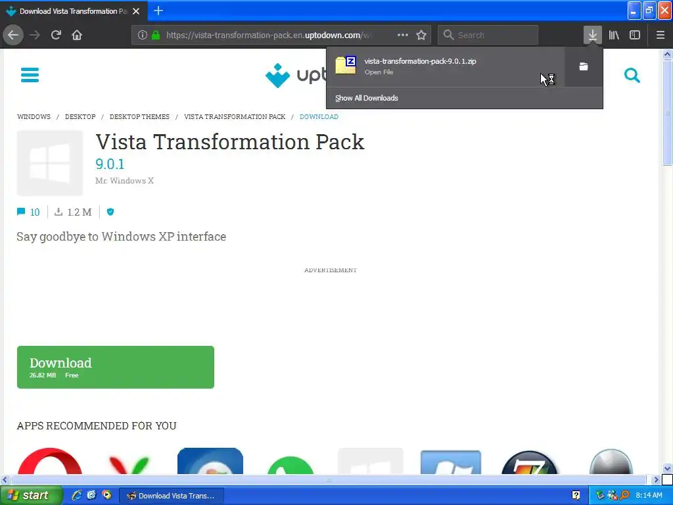The image size is (673, 505).
Task: Open containing folder for downloaded zip
Action: click(x=584, y=66)
